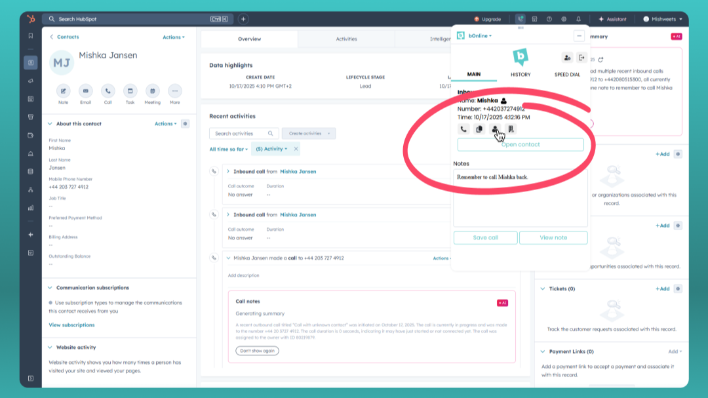Click the calling icon in the top navigation
This screenshot has width=708, height=398.
tap(522, 18)
